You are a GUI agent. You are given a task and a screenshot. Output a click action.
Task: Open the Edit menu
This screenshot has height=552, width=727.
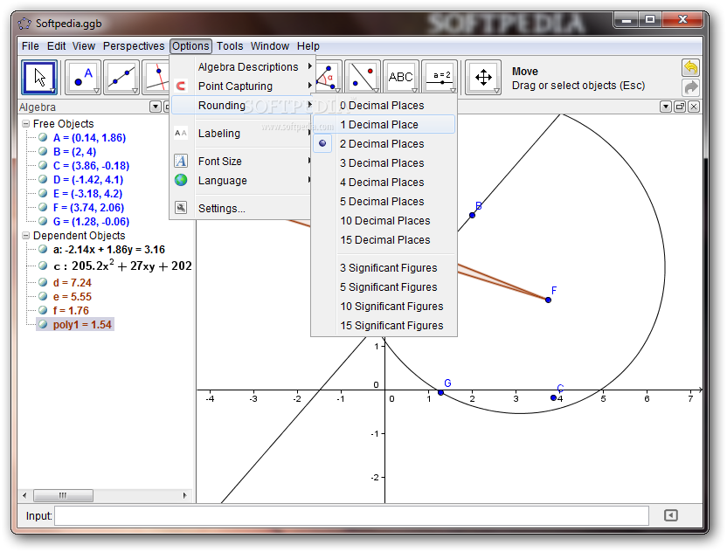click(x=56, y=46)
